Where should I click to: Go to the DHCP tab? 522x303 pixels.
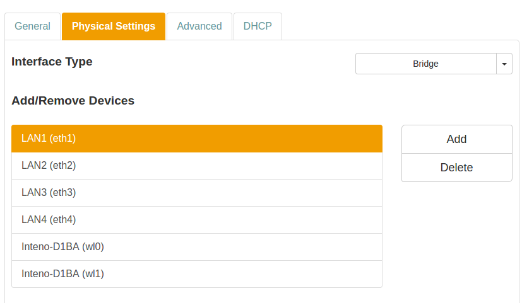258,26
